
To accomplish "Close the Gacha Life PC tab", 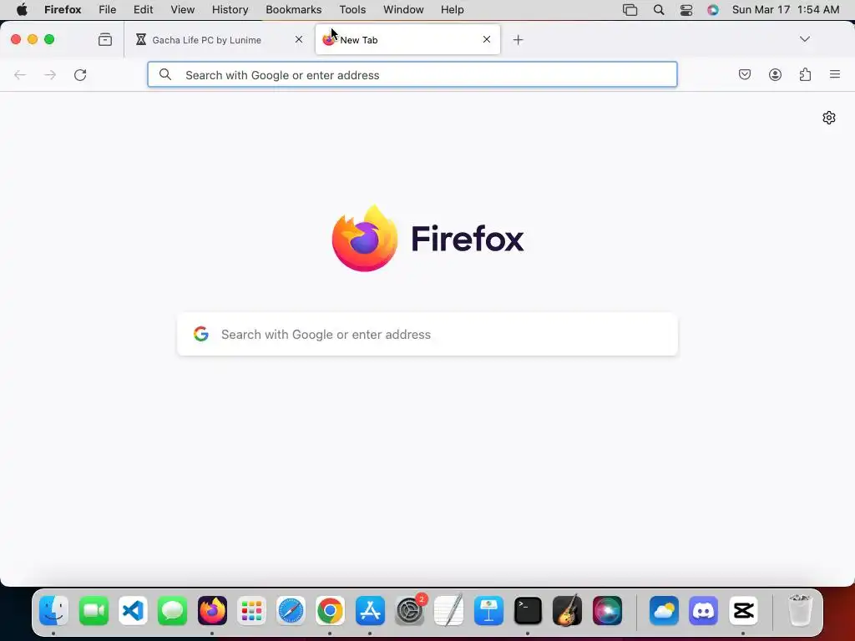I will point(299,39).
